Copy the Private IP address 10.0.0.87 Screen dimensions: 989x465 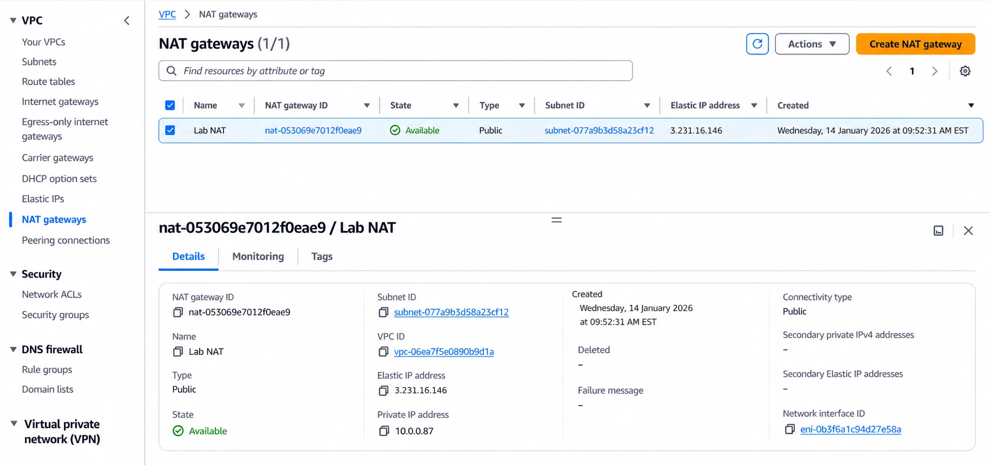(384, 431)
